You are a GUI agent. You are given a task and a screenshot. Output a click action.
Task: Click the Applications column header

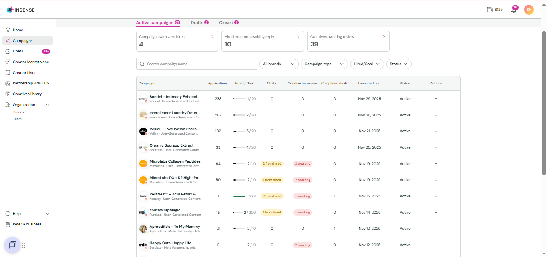point(218,84)
